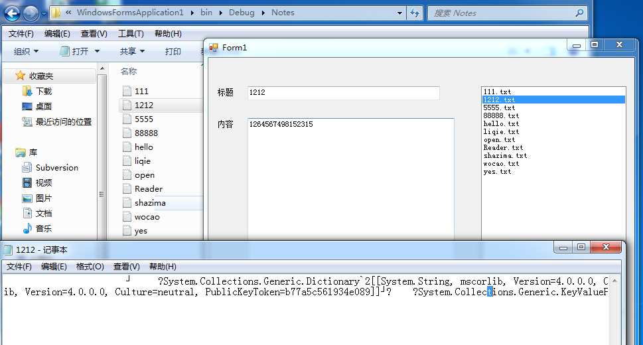Click the refresh icon next to address bar
This screenshot has height=345, width=643.
click(415, 13)
